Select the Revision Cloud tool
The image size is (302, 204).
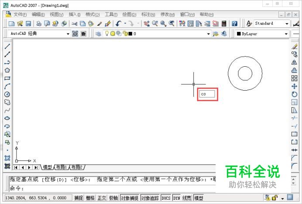click(7, 102)
